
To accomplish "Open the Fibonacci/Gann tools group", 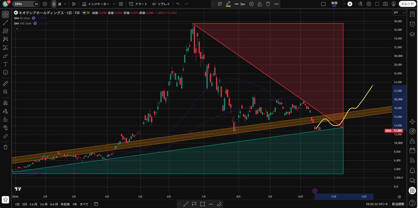I will [5, 31].
